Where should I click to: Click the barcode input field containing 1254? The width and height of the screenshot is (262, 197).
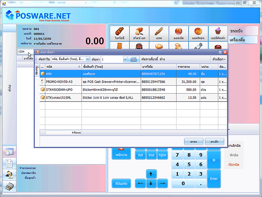click(25, 52)
